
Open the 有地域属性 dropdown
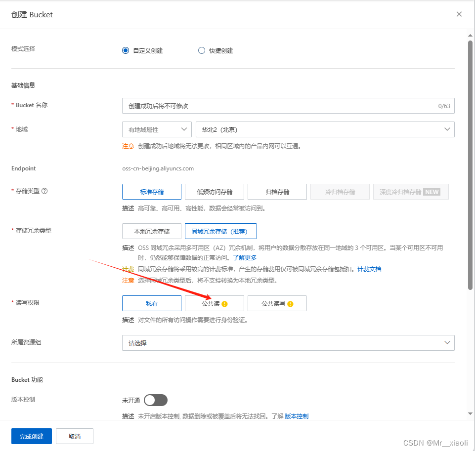[157, 129]
